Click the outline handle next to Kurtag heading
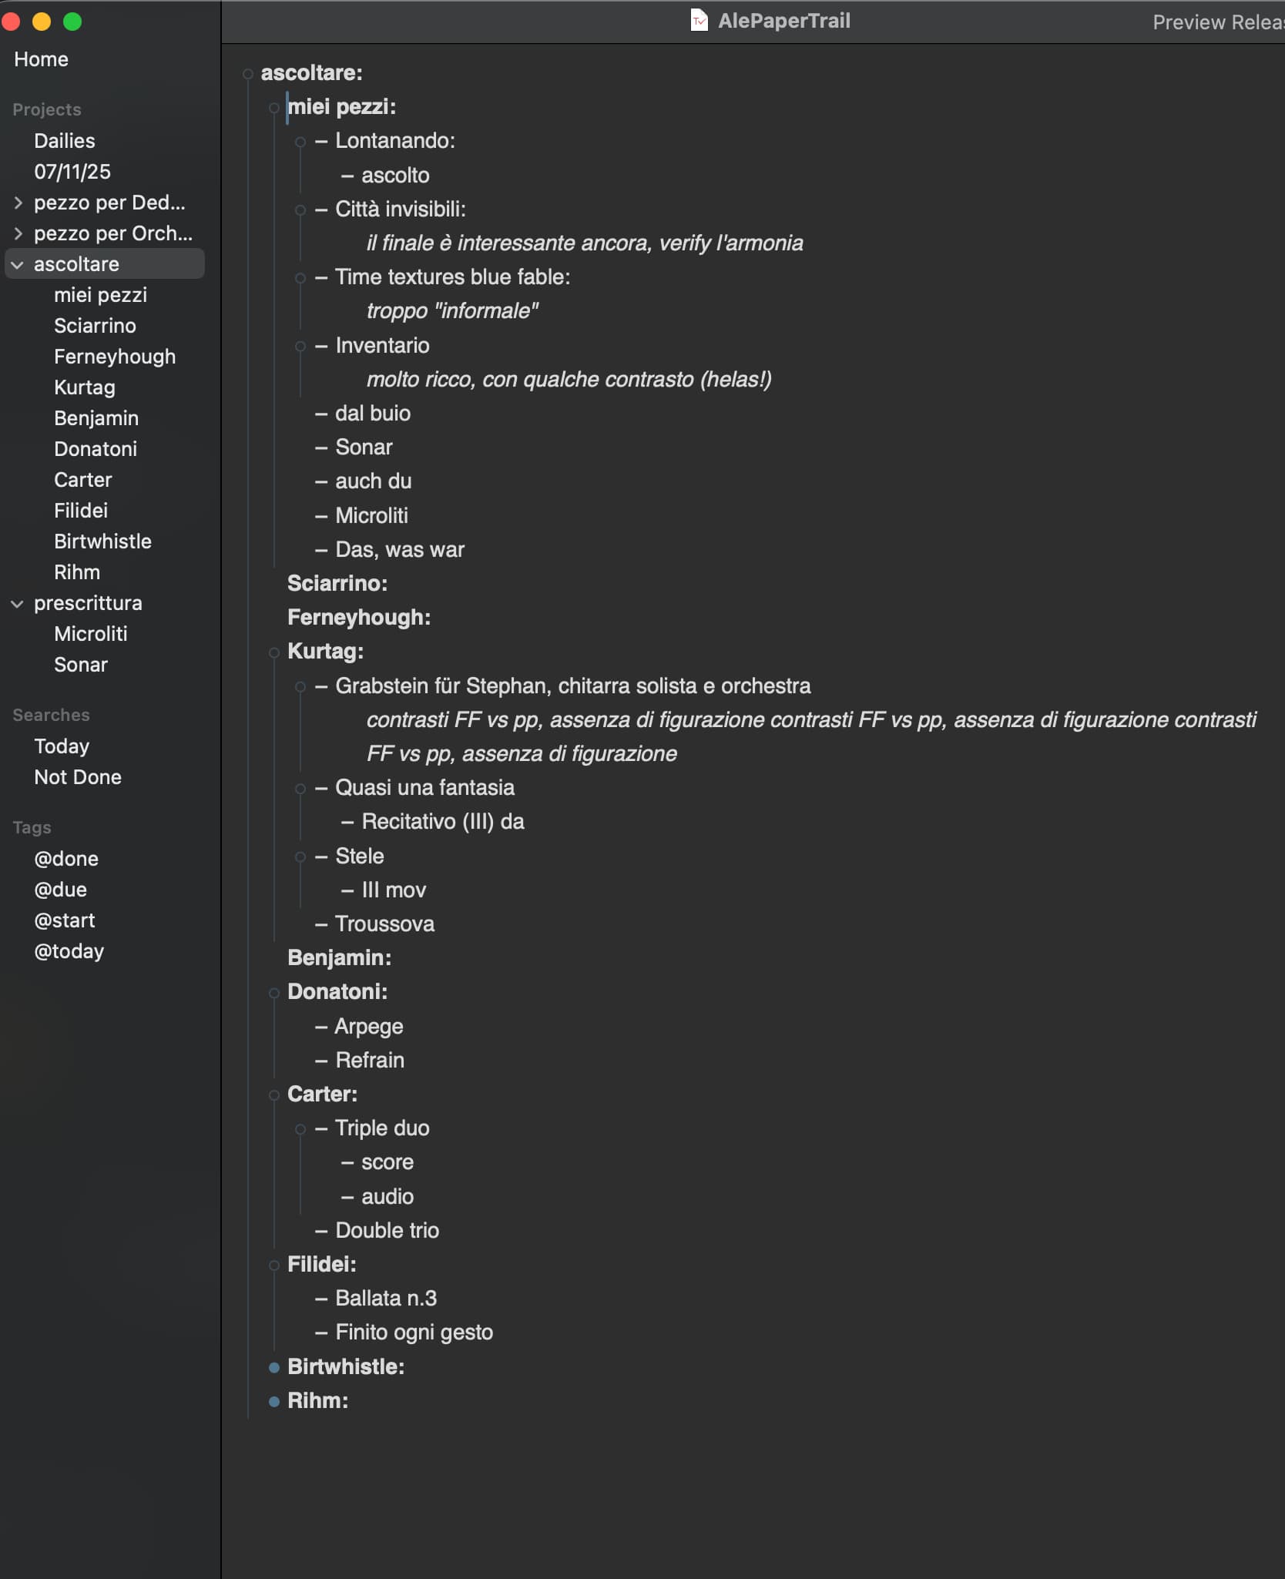The height and width of the screenshot is (1579, 1285). tap(273, 652)
